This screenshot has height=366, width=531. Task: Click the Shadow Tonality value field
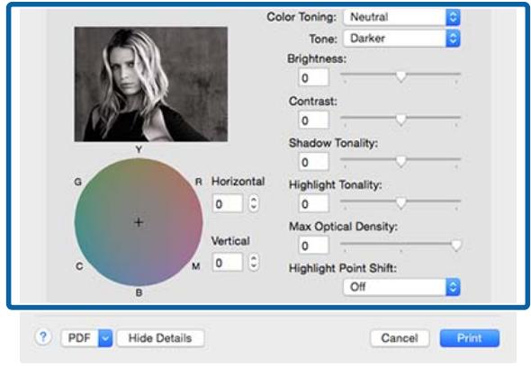pos(313,162)
